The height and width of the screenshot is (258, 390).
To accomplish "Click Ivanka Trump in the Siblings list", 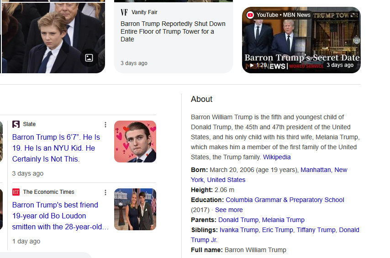I will 239,230.
